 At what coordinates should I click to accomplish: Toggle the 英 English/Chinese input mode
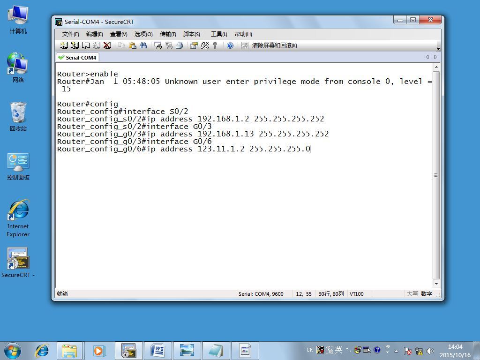338,349
